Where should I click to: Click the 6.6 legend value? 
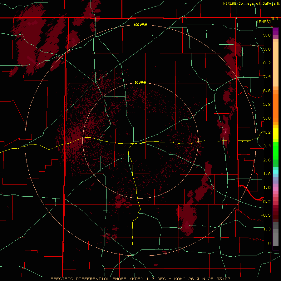267,91
